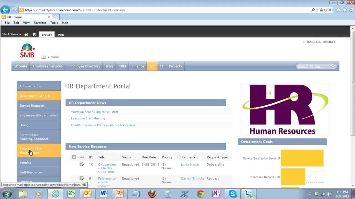Click the Edit Page icon in ribbon
Image resolution: width=355 pixels, height=199 pixels.
(34, 35)
